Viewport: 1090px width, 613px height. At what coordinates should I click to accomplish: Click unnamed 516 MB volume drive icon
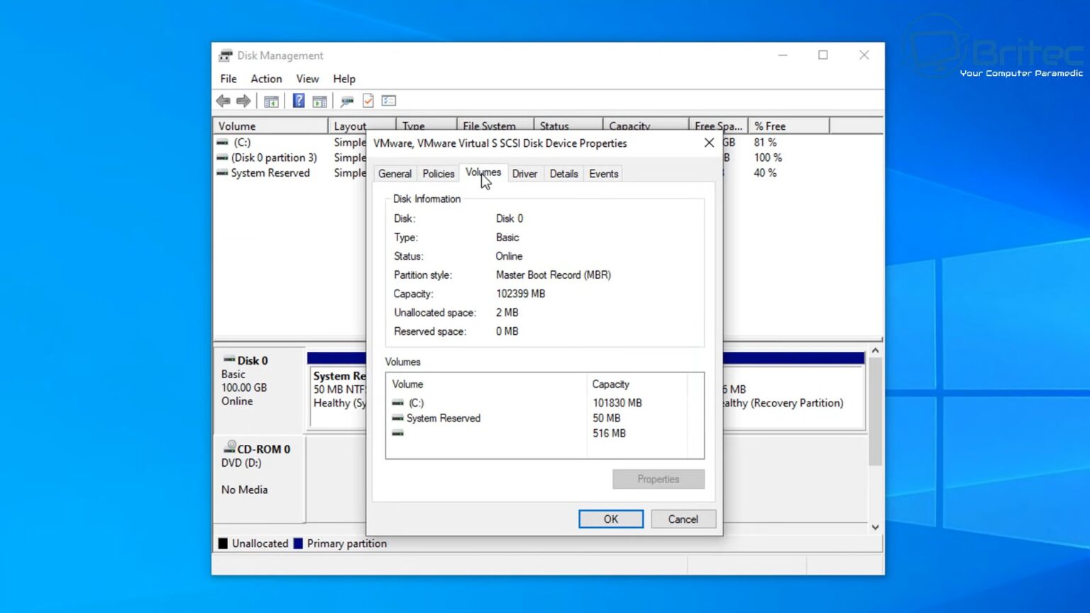point(397,433)
